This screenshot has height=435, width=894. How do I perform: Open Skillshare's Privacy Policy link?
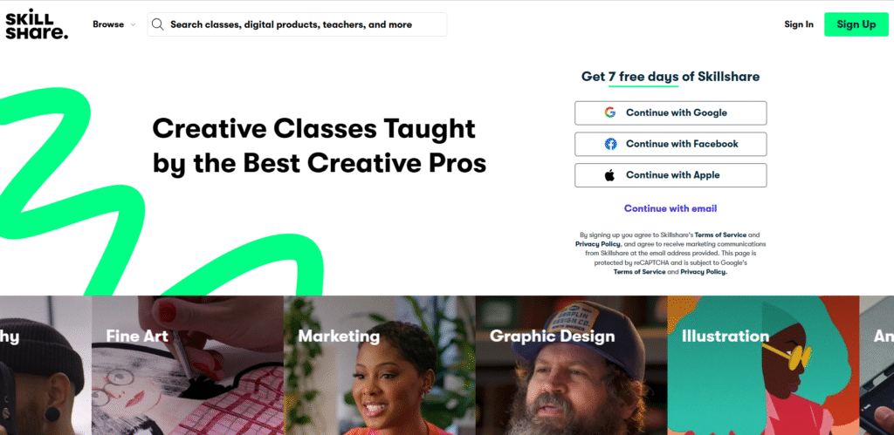[597, 244]
